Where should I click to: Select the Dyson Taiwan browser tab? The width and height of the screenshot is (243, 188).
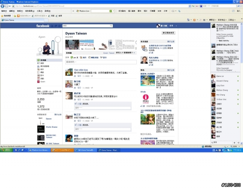click(22, 20)
